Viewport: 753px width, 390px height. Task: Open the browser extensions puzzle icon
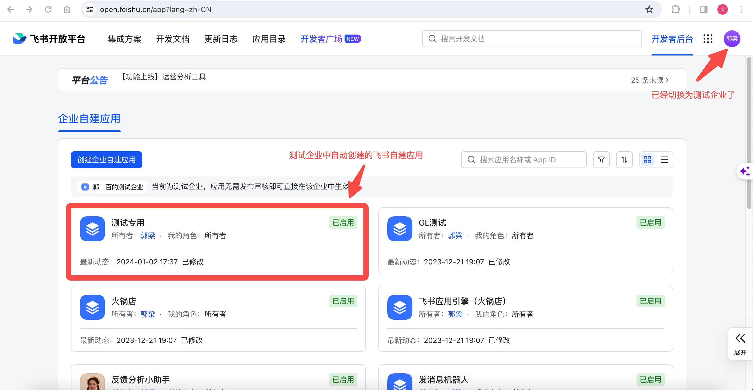click(x=676, y=9)
